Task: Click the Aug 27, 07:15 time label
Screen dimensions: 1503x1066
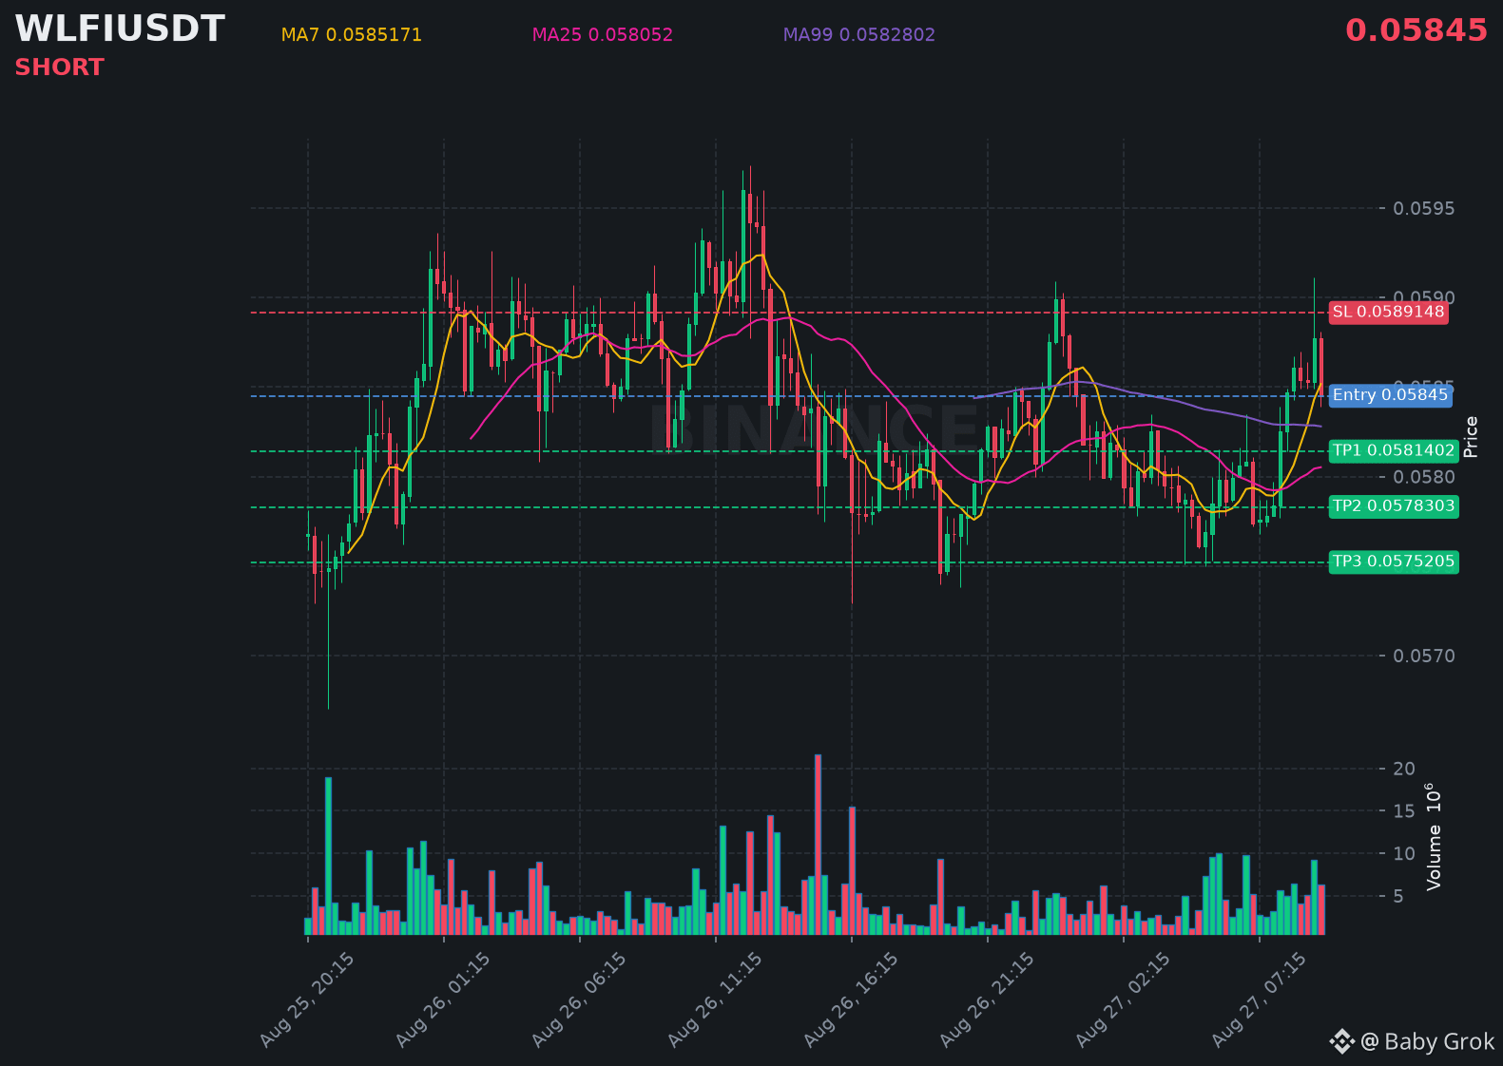Action: click(x=1259, y=1000)
